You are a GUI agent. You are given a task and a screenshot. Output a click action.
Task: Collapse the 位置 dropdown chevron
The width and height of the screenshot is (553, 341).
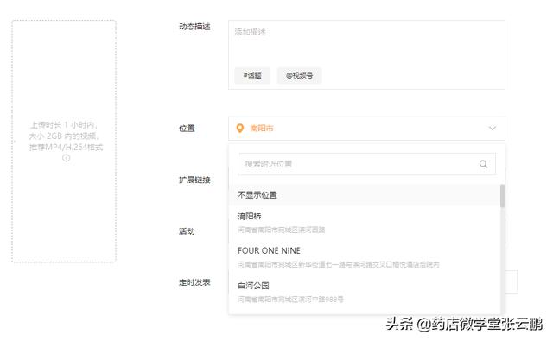(x=493, y=129)
